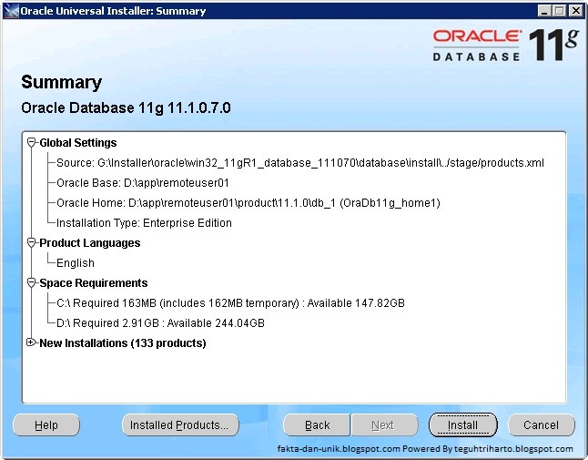Maximize the Oracle Universal Installer window
The image size is (588, 460).
pyautogui.click(x=559, y=11)
